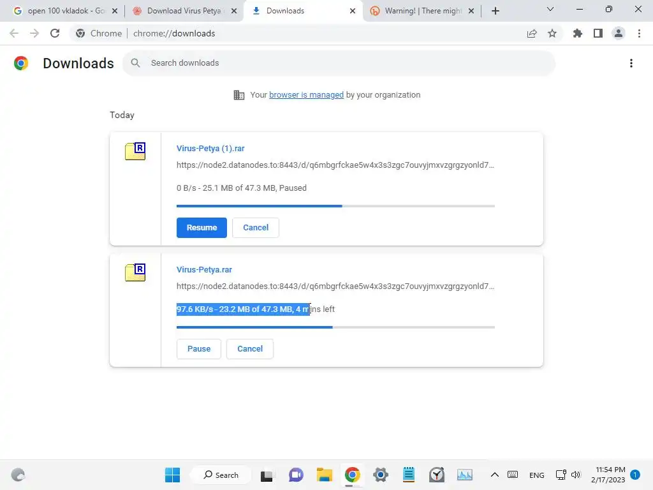Click the Chrome site info icon in address bar

click(x=80, y=33)
